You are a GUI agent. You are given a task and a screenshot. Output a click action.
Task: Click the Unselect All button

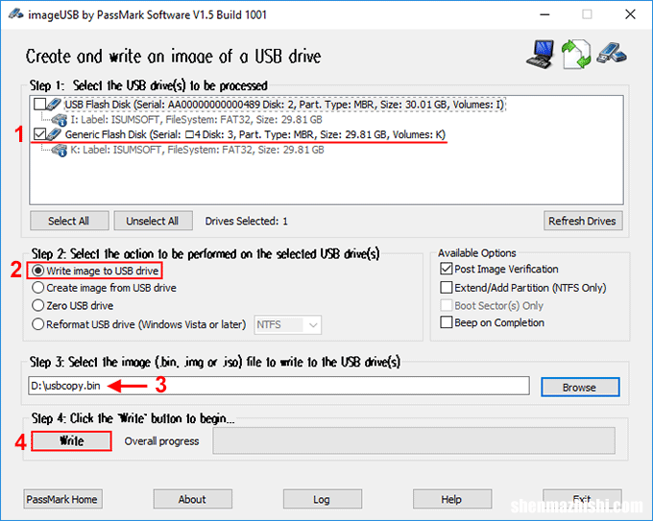pyautogui.click(x=154, y=221)
